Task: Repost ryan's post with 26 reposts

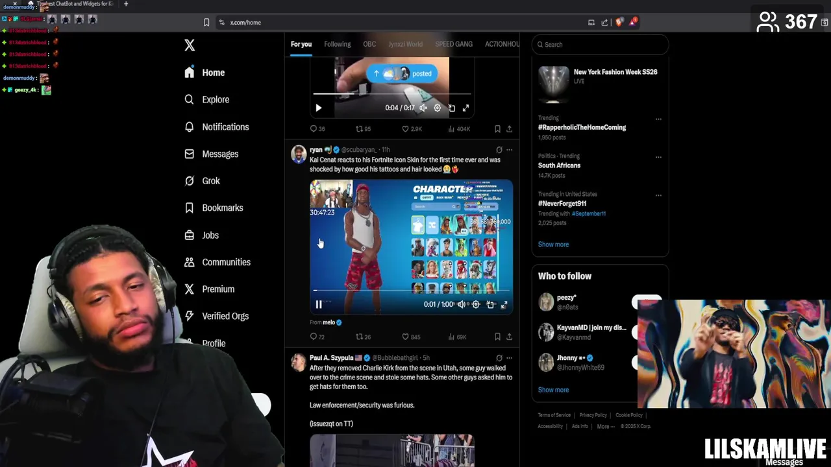Action: (x=363, y=337)
